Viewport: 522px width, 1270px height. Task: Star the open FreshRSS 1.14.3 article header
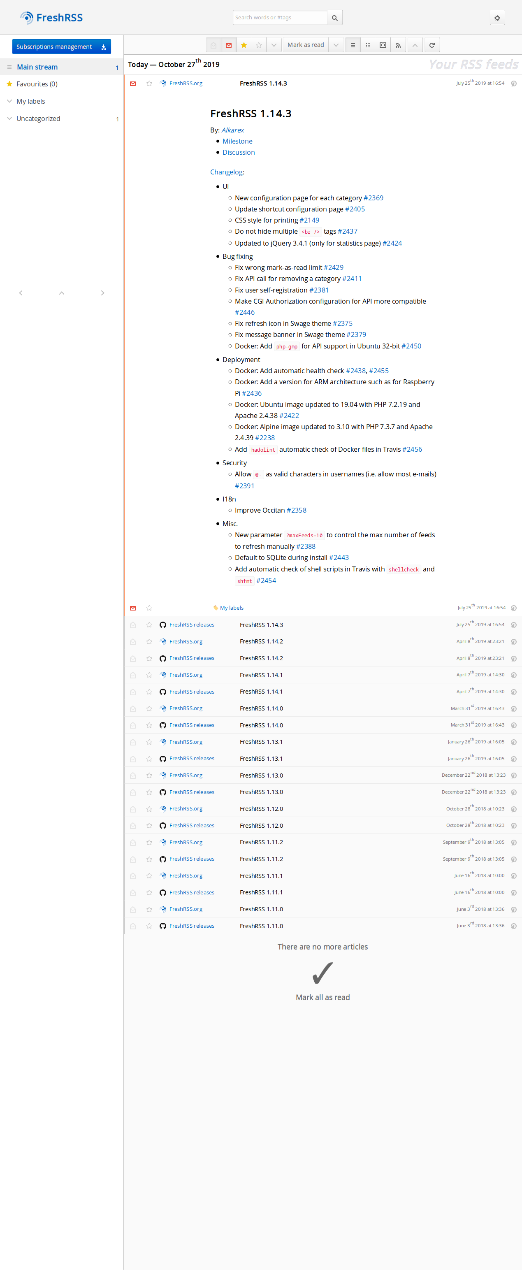(x=149, y=84)
